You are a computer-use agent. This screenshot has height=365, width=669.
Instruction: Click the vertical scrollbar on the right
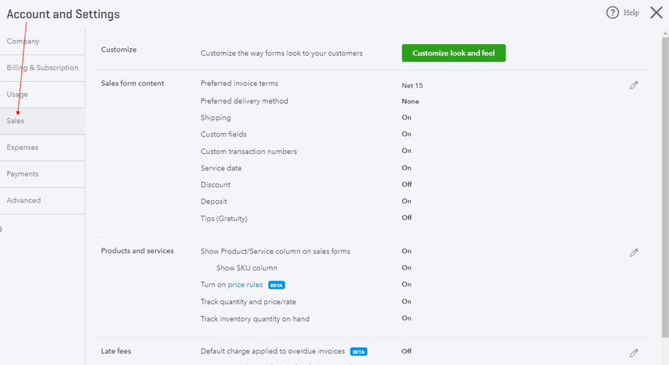[665, 187]
